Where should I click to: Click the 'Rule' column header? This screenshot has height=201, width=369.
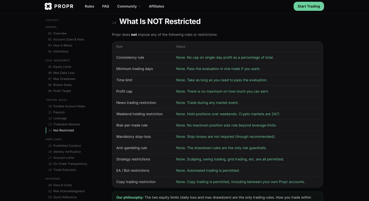pyautogui.click(x=119, y=47)
